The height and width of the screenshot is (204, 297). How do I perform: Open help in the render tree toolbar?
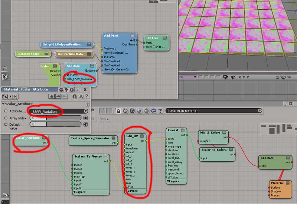[x=159, y=111]
